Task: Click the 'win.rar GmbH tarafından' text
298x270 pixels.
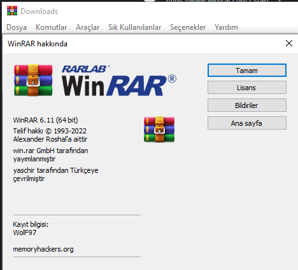Action: coord(50,151)
